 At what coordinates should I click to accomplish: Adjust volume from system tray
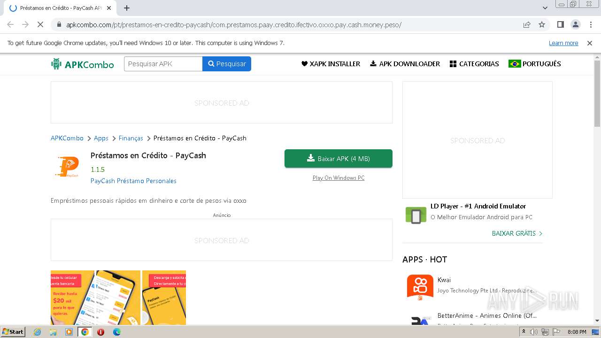(534, 332)
